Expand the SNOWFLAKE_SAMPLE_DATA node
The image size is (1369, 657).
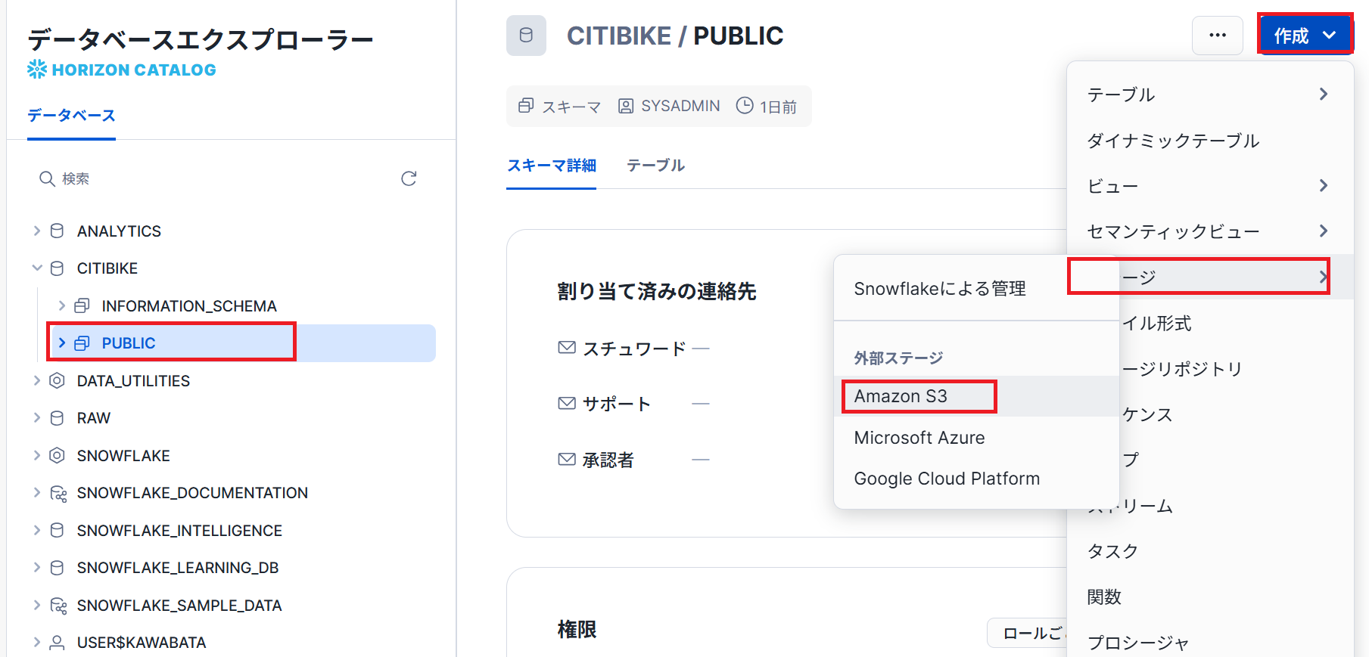(36, 605)
